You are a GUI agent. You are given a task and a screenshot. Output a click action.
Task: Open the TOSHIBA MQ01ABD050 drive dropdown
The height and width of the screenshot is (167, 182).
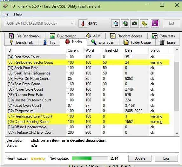pyautogui.click(x=39, y=23)
